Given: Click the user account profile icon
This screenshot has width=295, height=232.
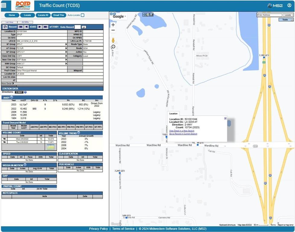Looking at the screenshot, I should pos(289,5).
